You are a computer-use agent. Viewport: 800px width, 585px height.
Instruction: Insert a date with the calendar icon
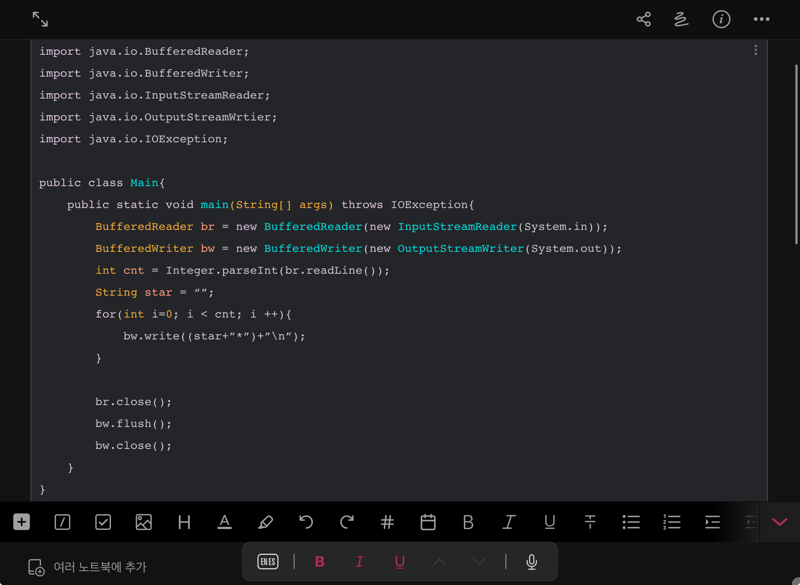click(x=428, y=522)
